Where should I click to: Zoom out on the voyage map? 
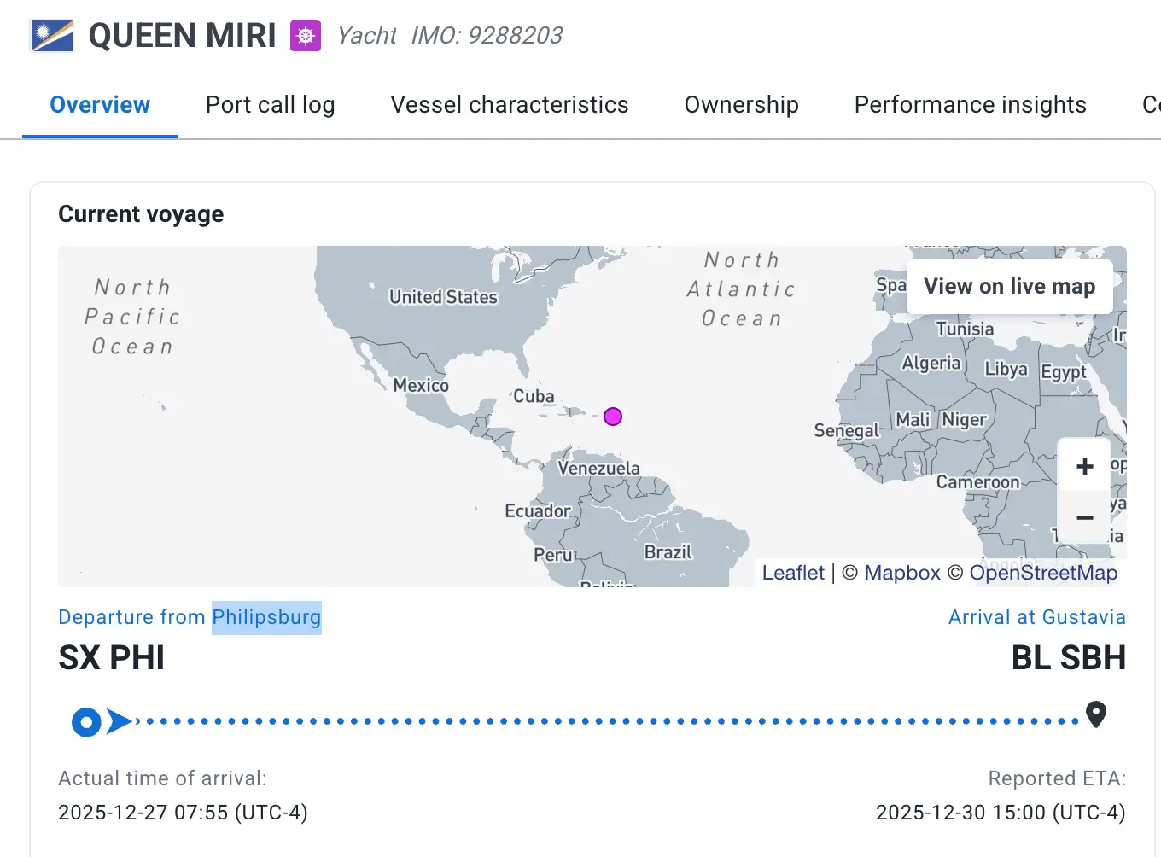[1084, 517]
